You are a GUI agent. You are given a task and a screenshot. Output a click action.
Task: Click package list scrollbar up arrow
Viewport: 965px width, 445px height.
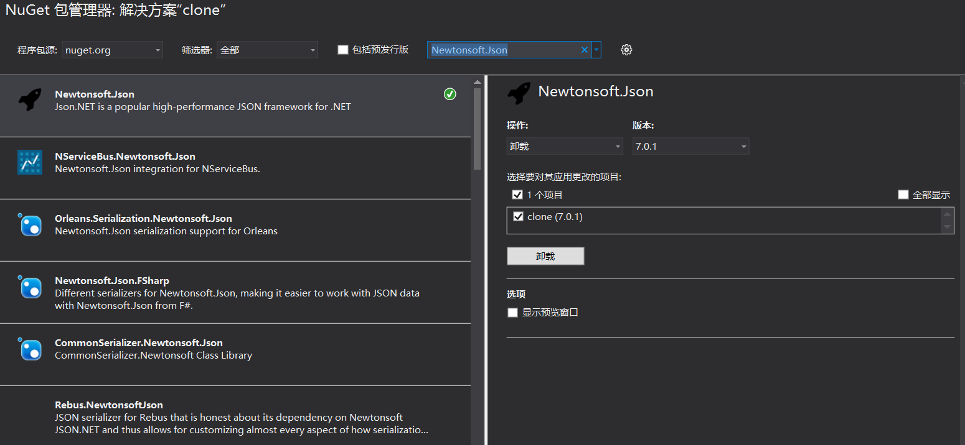[x=478, y=82]
